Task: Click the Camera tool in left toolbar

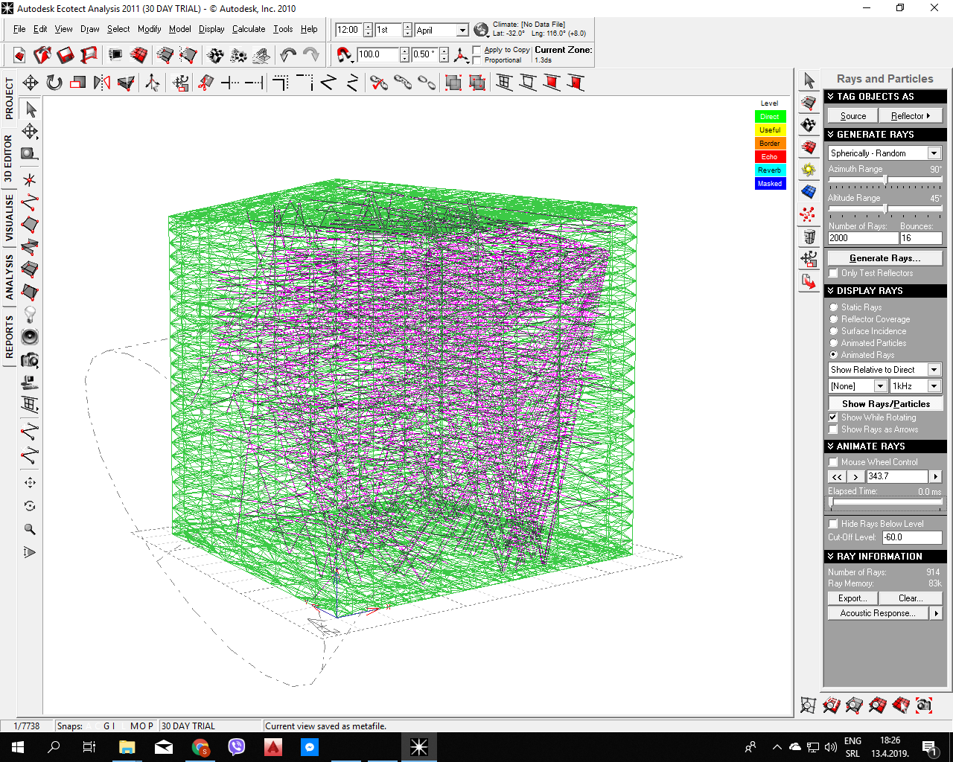Action: [x=30, y=360]
